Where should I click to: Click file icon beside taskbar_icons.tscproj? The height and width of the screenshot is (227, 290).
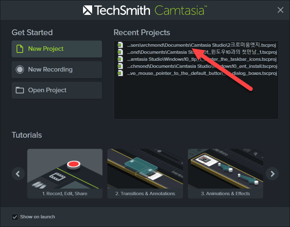[x=120, y=59]
